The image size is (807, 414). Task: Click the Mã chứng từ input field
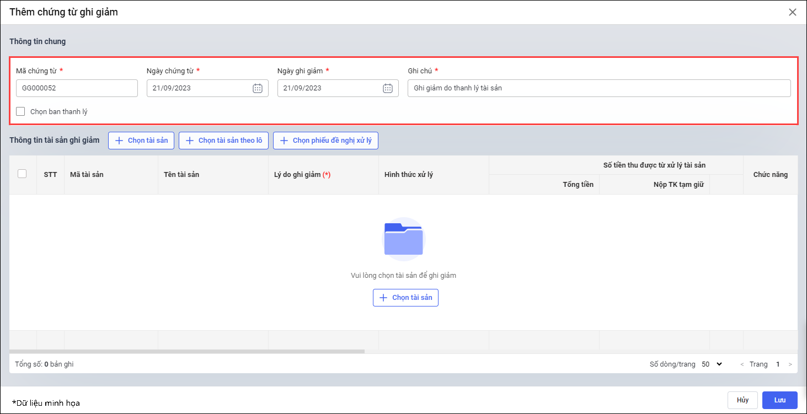[77, 88]
